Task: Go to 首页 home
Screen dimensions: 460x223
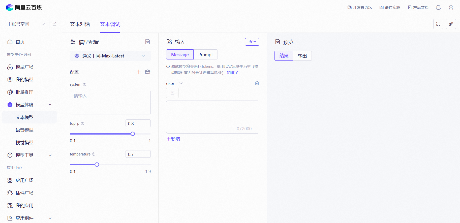Action: (20, 42)
